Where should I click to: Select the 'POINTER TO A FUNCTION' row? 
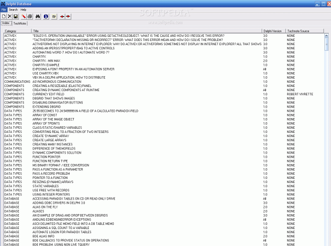click(164, 178)
